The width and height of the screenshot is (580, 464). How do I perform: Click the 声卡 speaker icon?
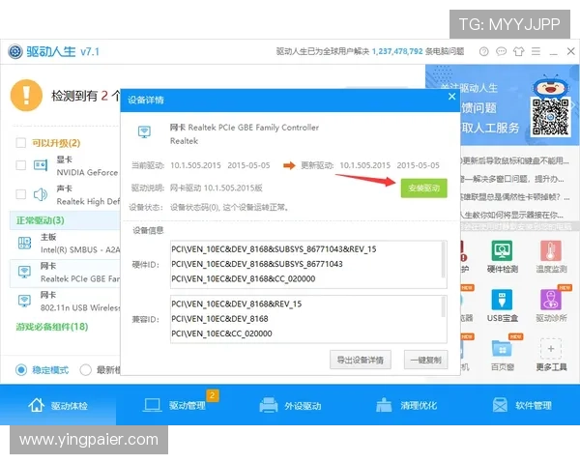pyautogui.click(x=41, y=194)
